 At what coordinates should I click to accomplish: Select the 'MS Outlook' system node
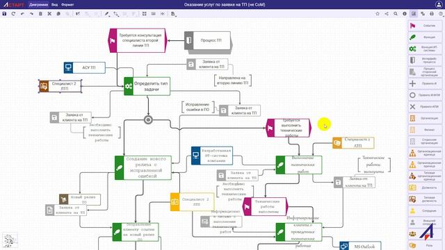pyautogui.click(x=360, y=247)
